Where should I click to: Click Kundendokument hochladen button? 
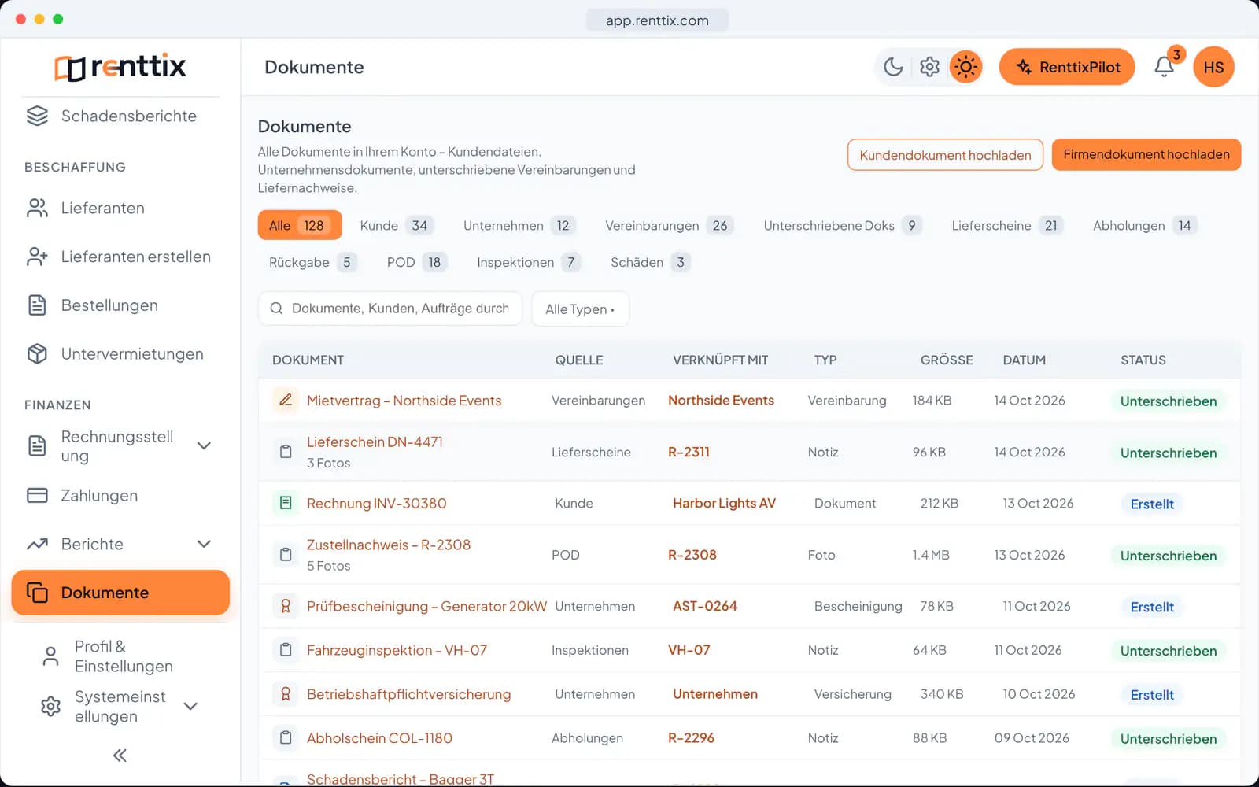(945, 155)
